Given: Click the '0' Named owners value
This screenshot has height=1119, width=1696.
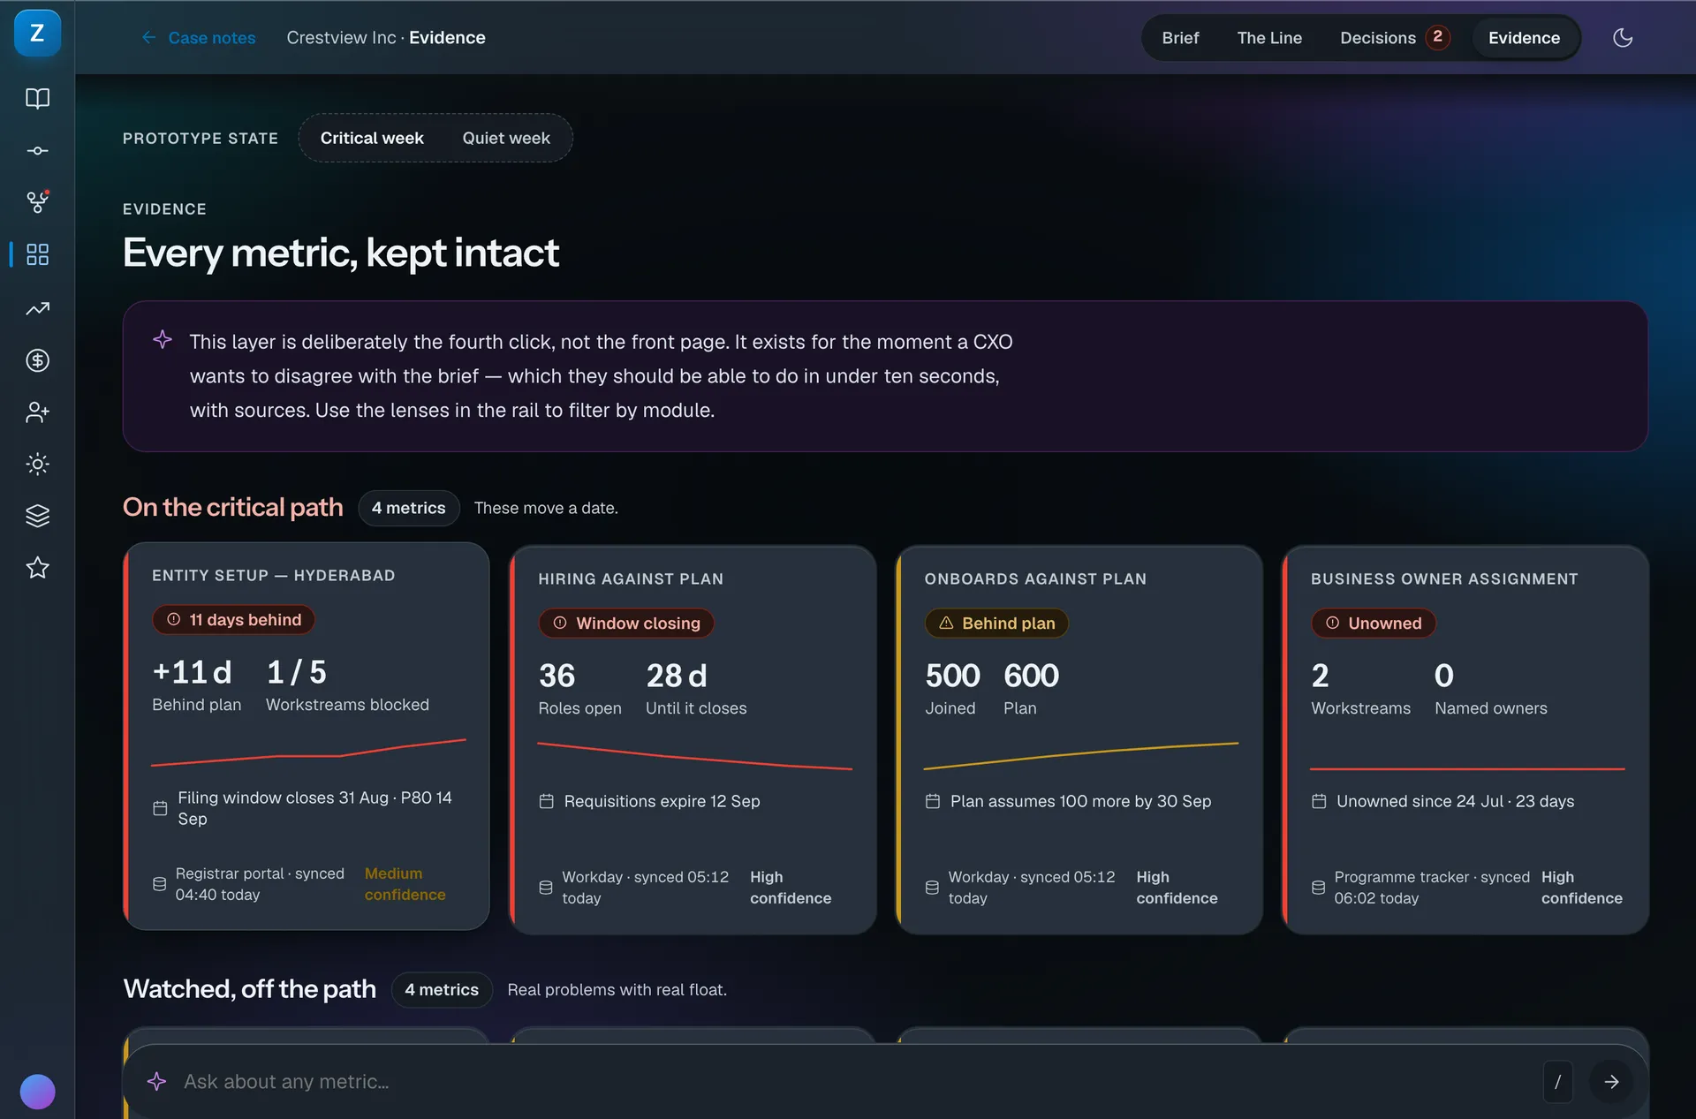Looking at the screenshot, I should click(x=1444, y=677).
